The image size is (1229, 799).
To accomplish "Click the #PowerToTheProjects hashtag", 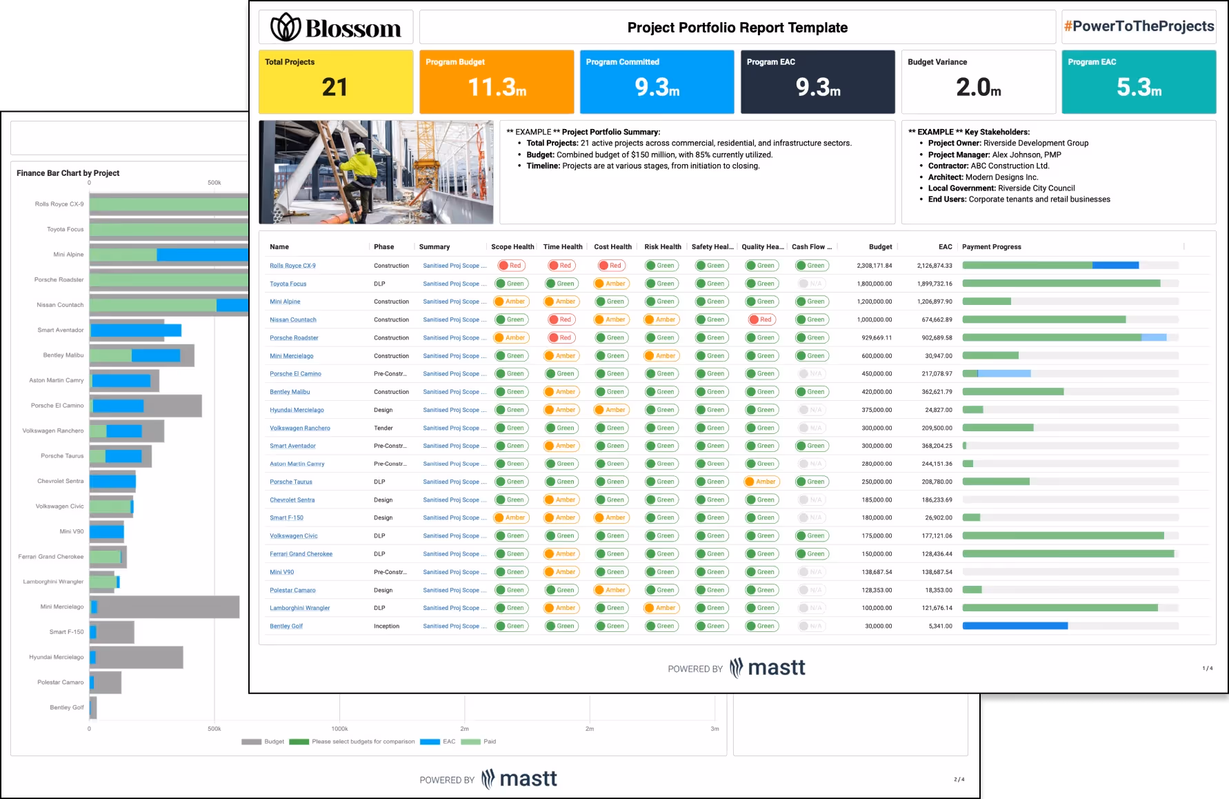I will 1139,26.
